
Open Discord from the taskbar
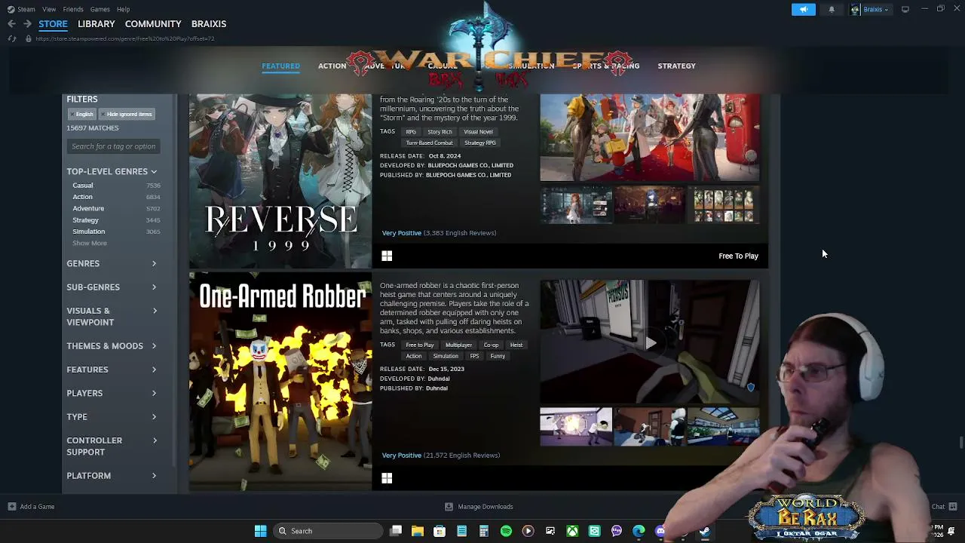660,531
